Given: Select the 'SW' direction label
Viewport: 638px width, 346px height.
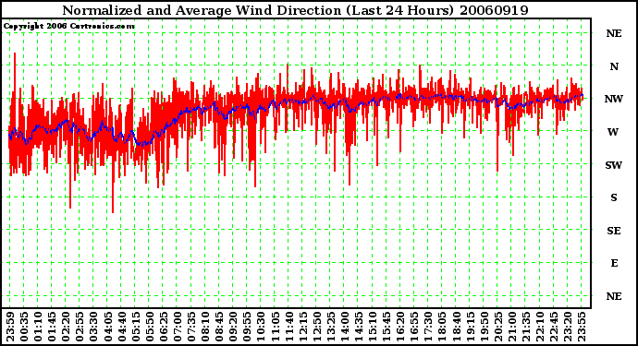Looking at the screenshot, I should coord(614,165).
